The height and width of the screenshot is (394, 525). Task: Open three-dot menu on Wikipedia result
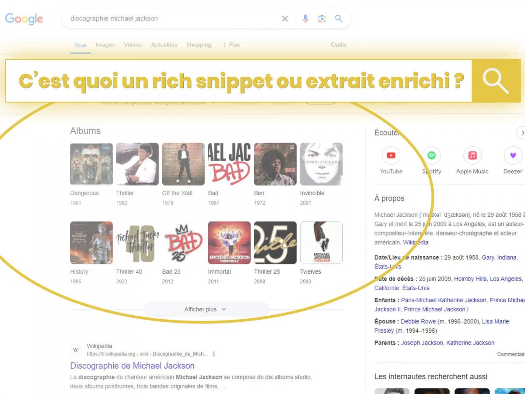pyautogui.click(x=214, y=354)
